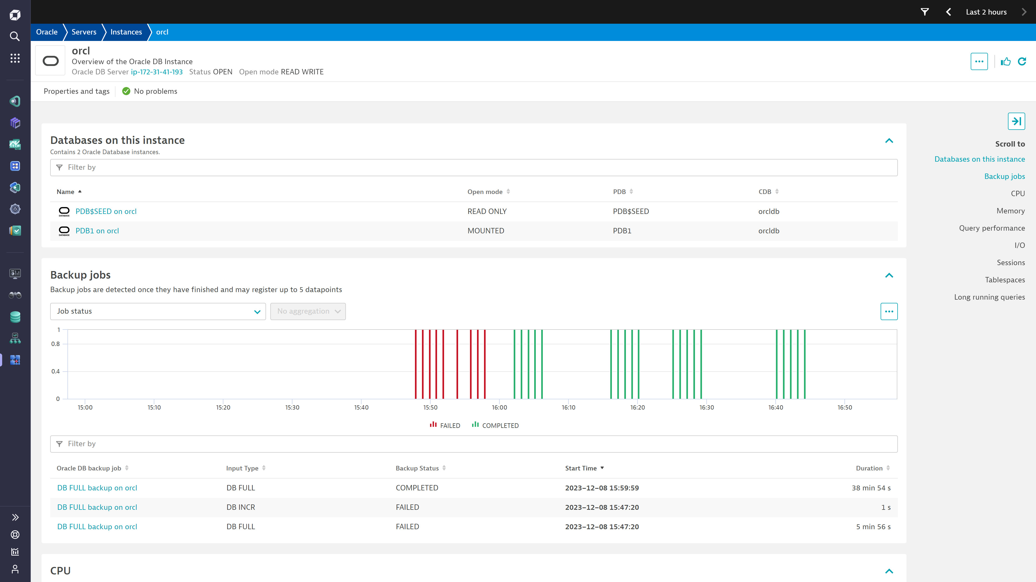Open the search icon in the sidebar

click(15, 37)
